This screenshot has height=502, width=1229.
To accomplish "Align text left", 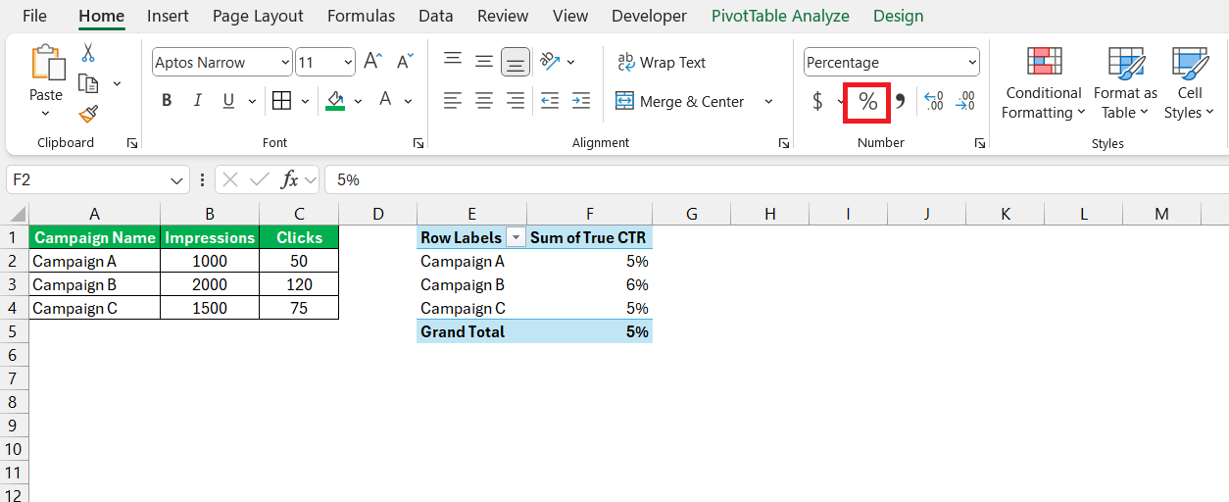I will click(x=453, y=100).
